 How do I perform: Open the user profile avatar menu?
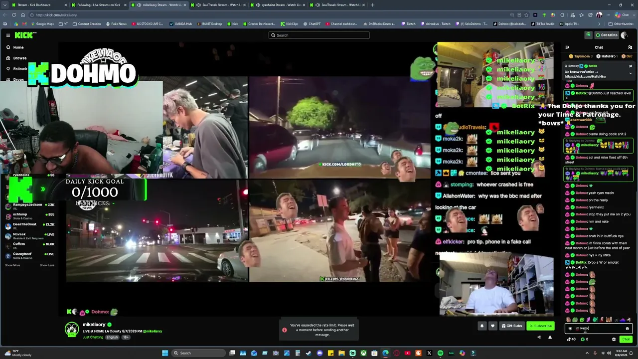[x=624, y=35]
